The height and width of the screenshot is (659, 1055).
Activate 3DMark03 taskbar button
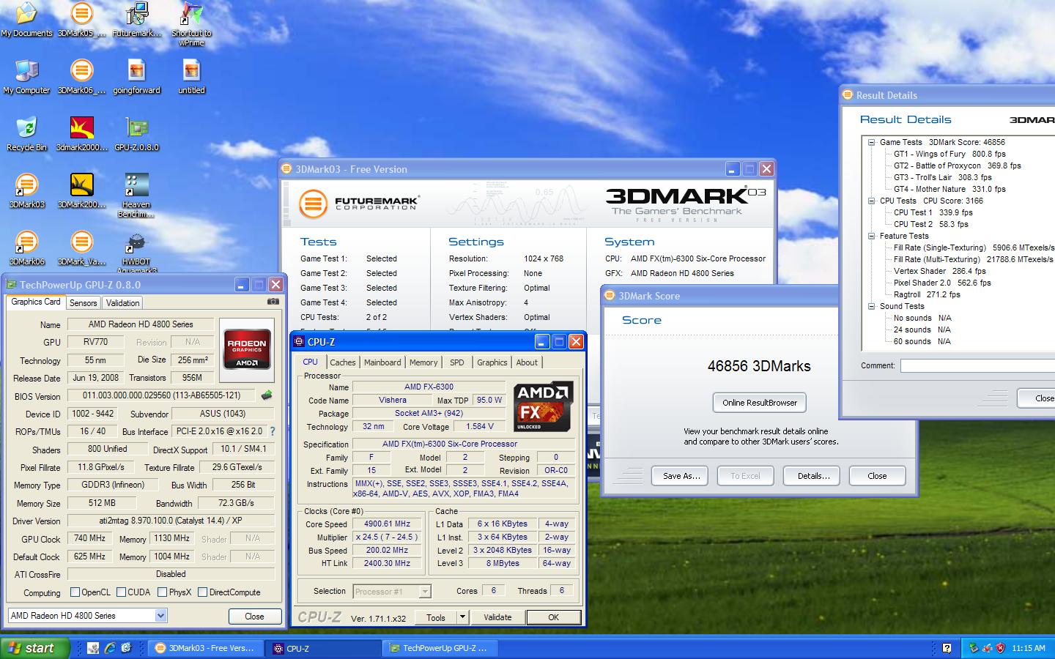click(204, 648)
